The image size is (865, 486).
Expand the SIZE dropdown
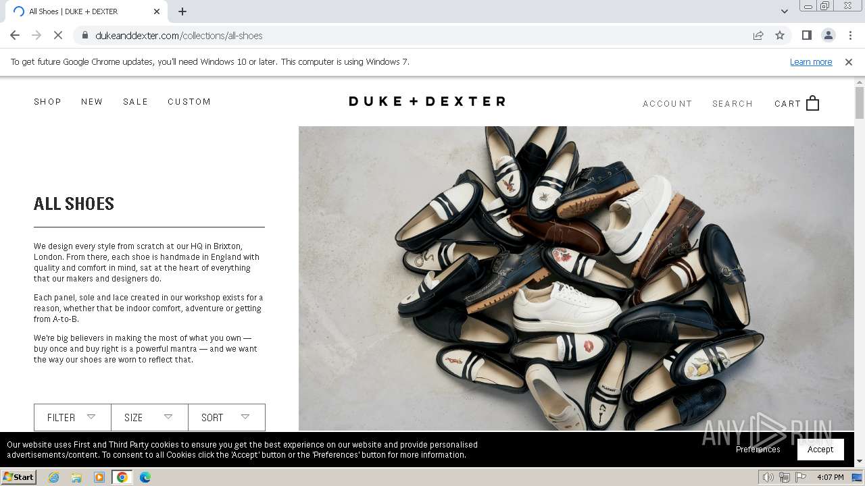(149, 418)
